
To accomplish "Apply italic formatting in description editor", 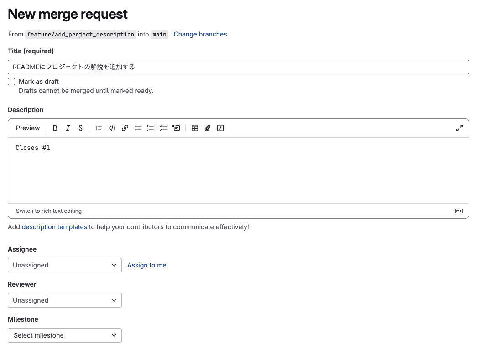I will pyautogui.click(x=68, y=128).
